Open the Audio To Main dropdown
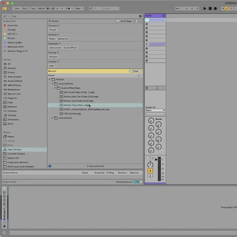The image size is (237, 237). click(155, 110)
